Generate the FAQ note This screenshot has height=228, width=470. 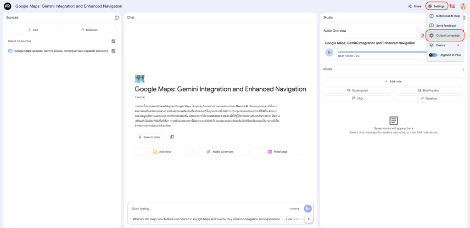pos(358,98)
